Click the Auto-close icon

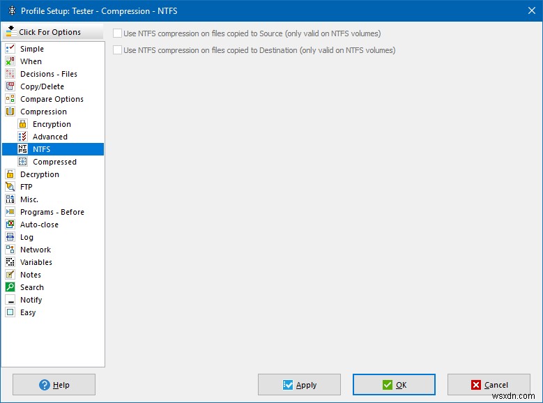pyautogui.click(x=10, y=225)
